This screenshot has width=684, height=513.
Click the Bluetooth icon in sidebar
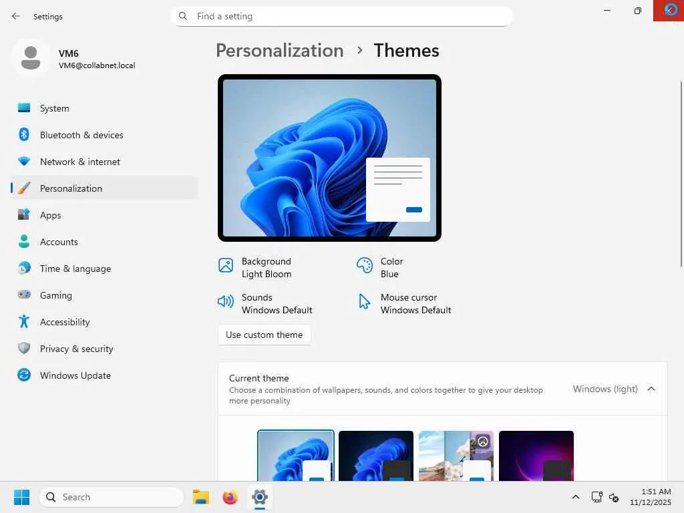coord(24,134)
